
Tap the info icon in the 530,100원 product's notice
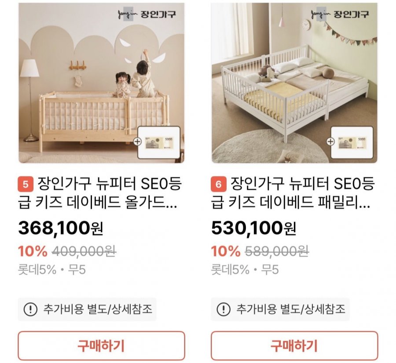224,309
